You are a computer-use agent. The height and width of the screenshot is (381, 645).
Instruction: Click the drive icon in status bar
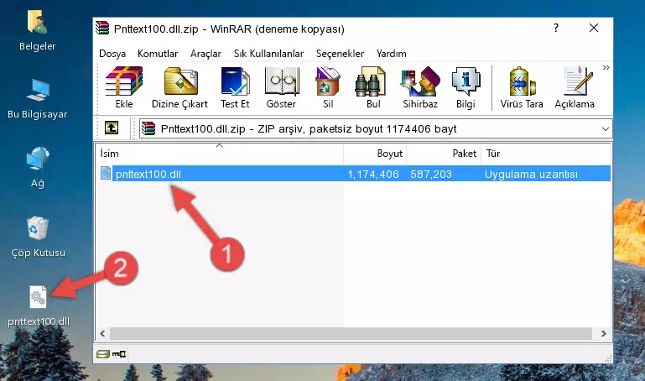[103, 354]
